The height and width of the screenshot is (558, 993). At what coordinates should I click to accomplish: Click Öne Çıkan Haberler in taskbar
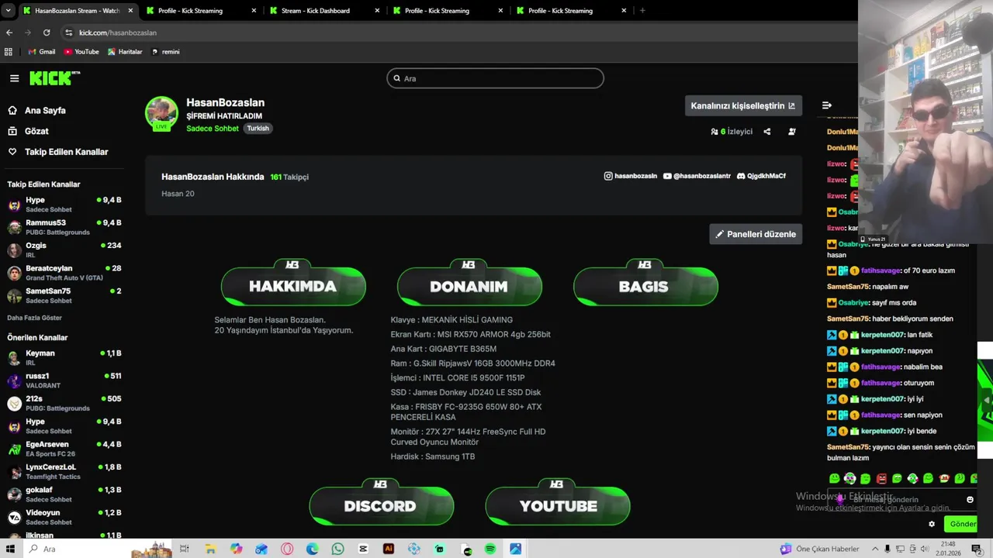[821, 549]
